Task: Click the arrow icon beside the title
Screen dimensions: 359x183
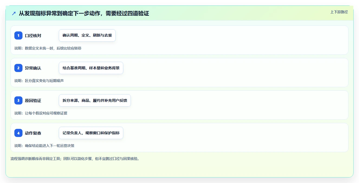Action: coord(14,13)
